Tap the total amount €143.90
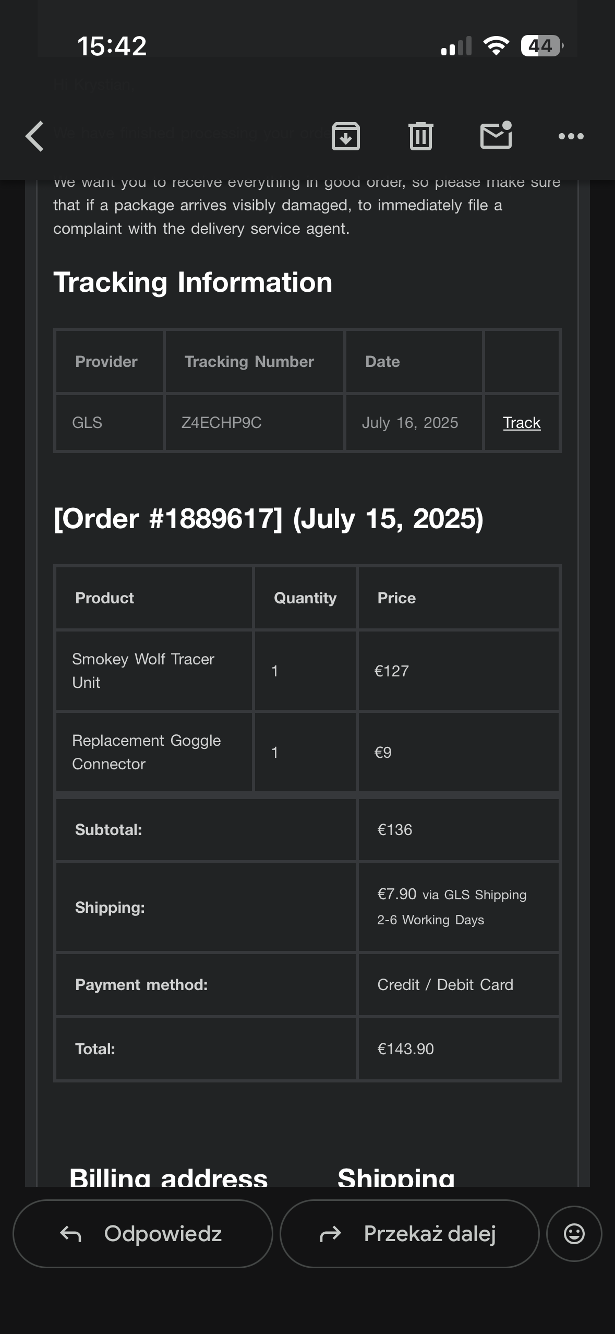Viewport: 615px width, 1334px height. (405, 1049)
